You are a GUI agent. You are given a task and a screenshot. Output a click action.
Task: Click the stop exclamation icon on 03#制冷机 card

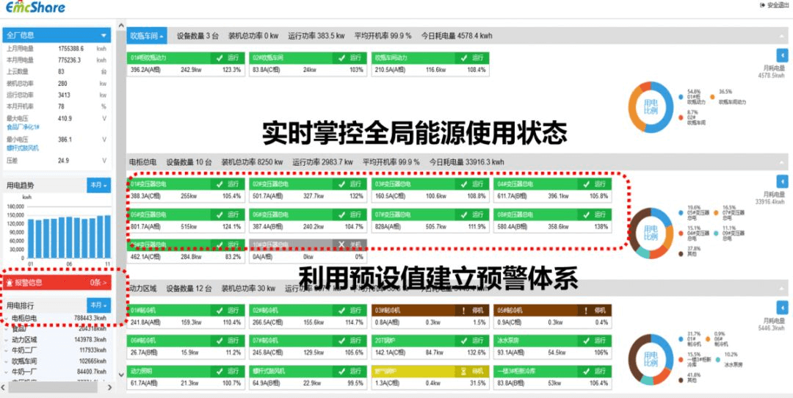pyautogui.click(x=464, y=311)
